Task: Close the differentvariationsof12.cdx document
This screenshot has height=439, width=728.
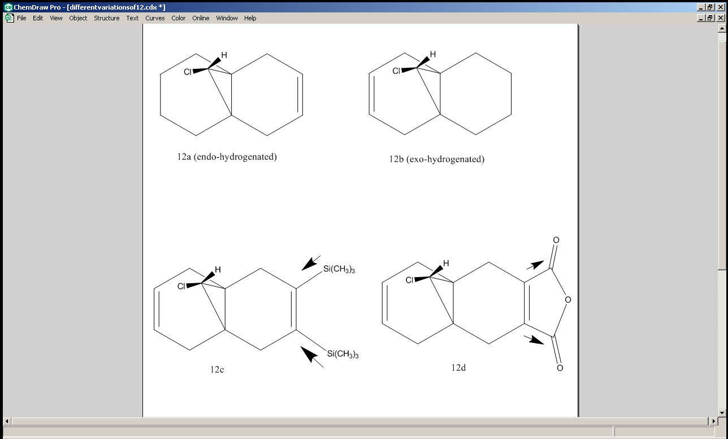Action: (x=720, y=18)
